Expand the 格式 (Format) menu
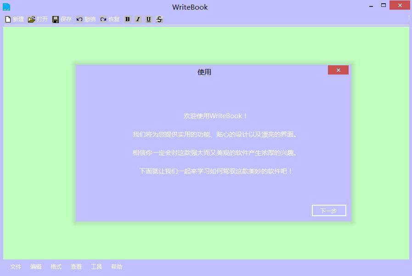 point(56,267)
